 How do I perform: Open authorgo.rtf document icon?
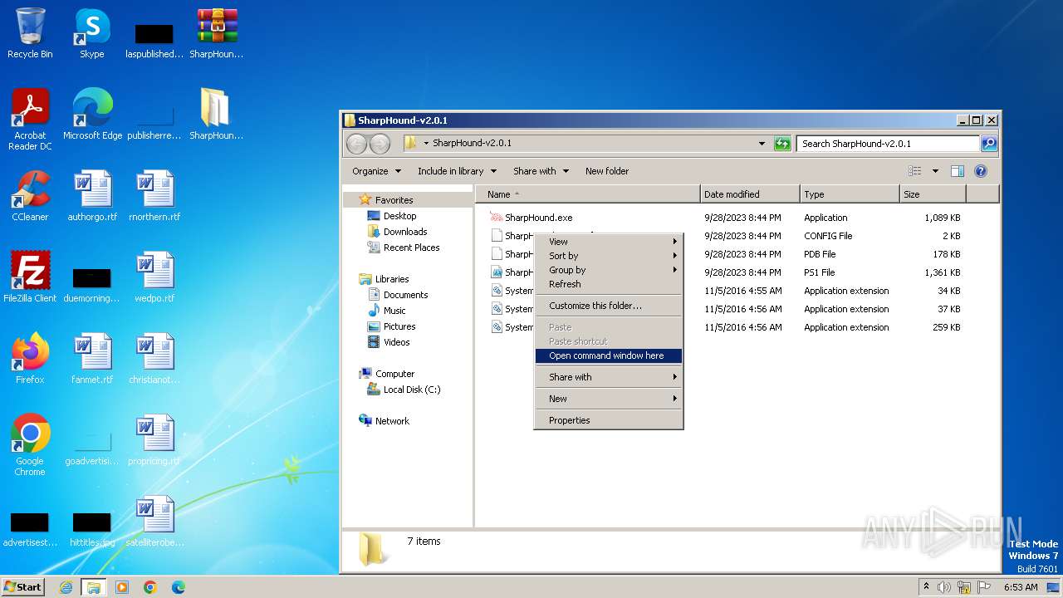[92, 196]
